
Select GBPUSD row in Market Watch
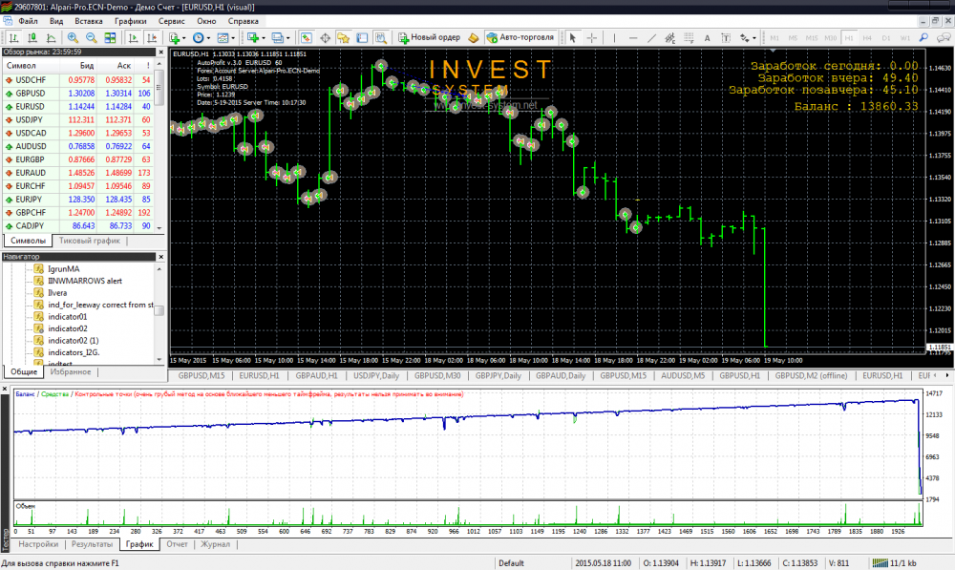(x=78, y=94)
